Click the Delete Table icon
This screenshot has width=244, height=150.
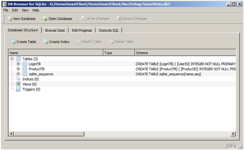(111, 42)
